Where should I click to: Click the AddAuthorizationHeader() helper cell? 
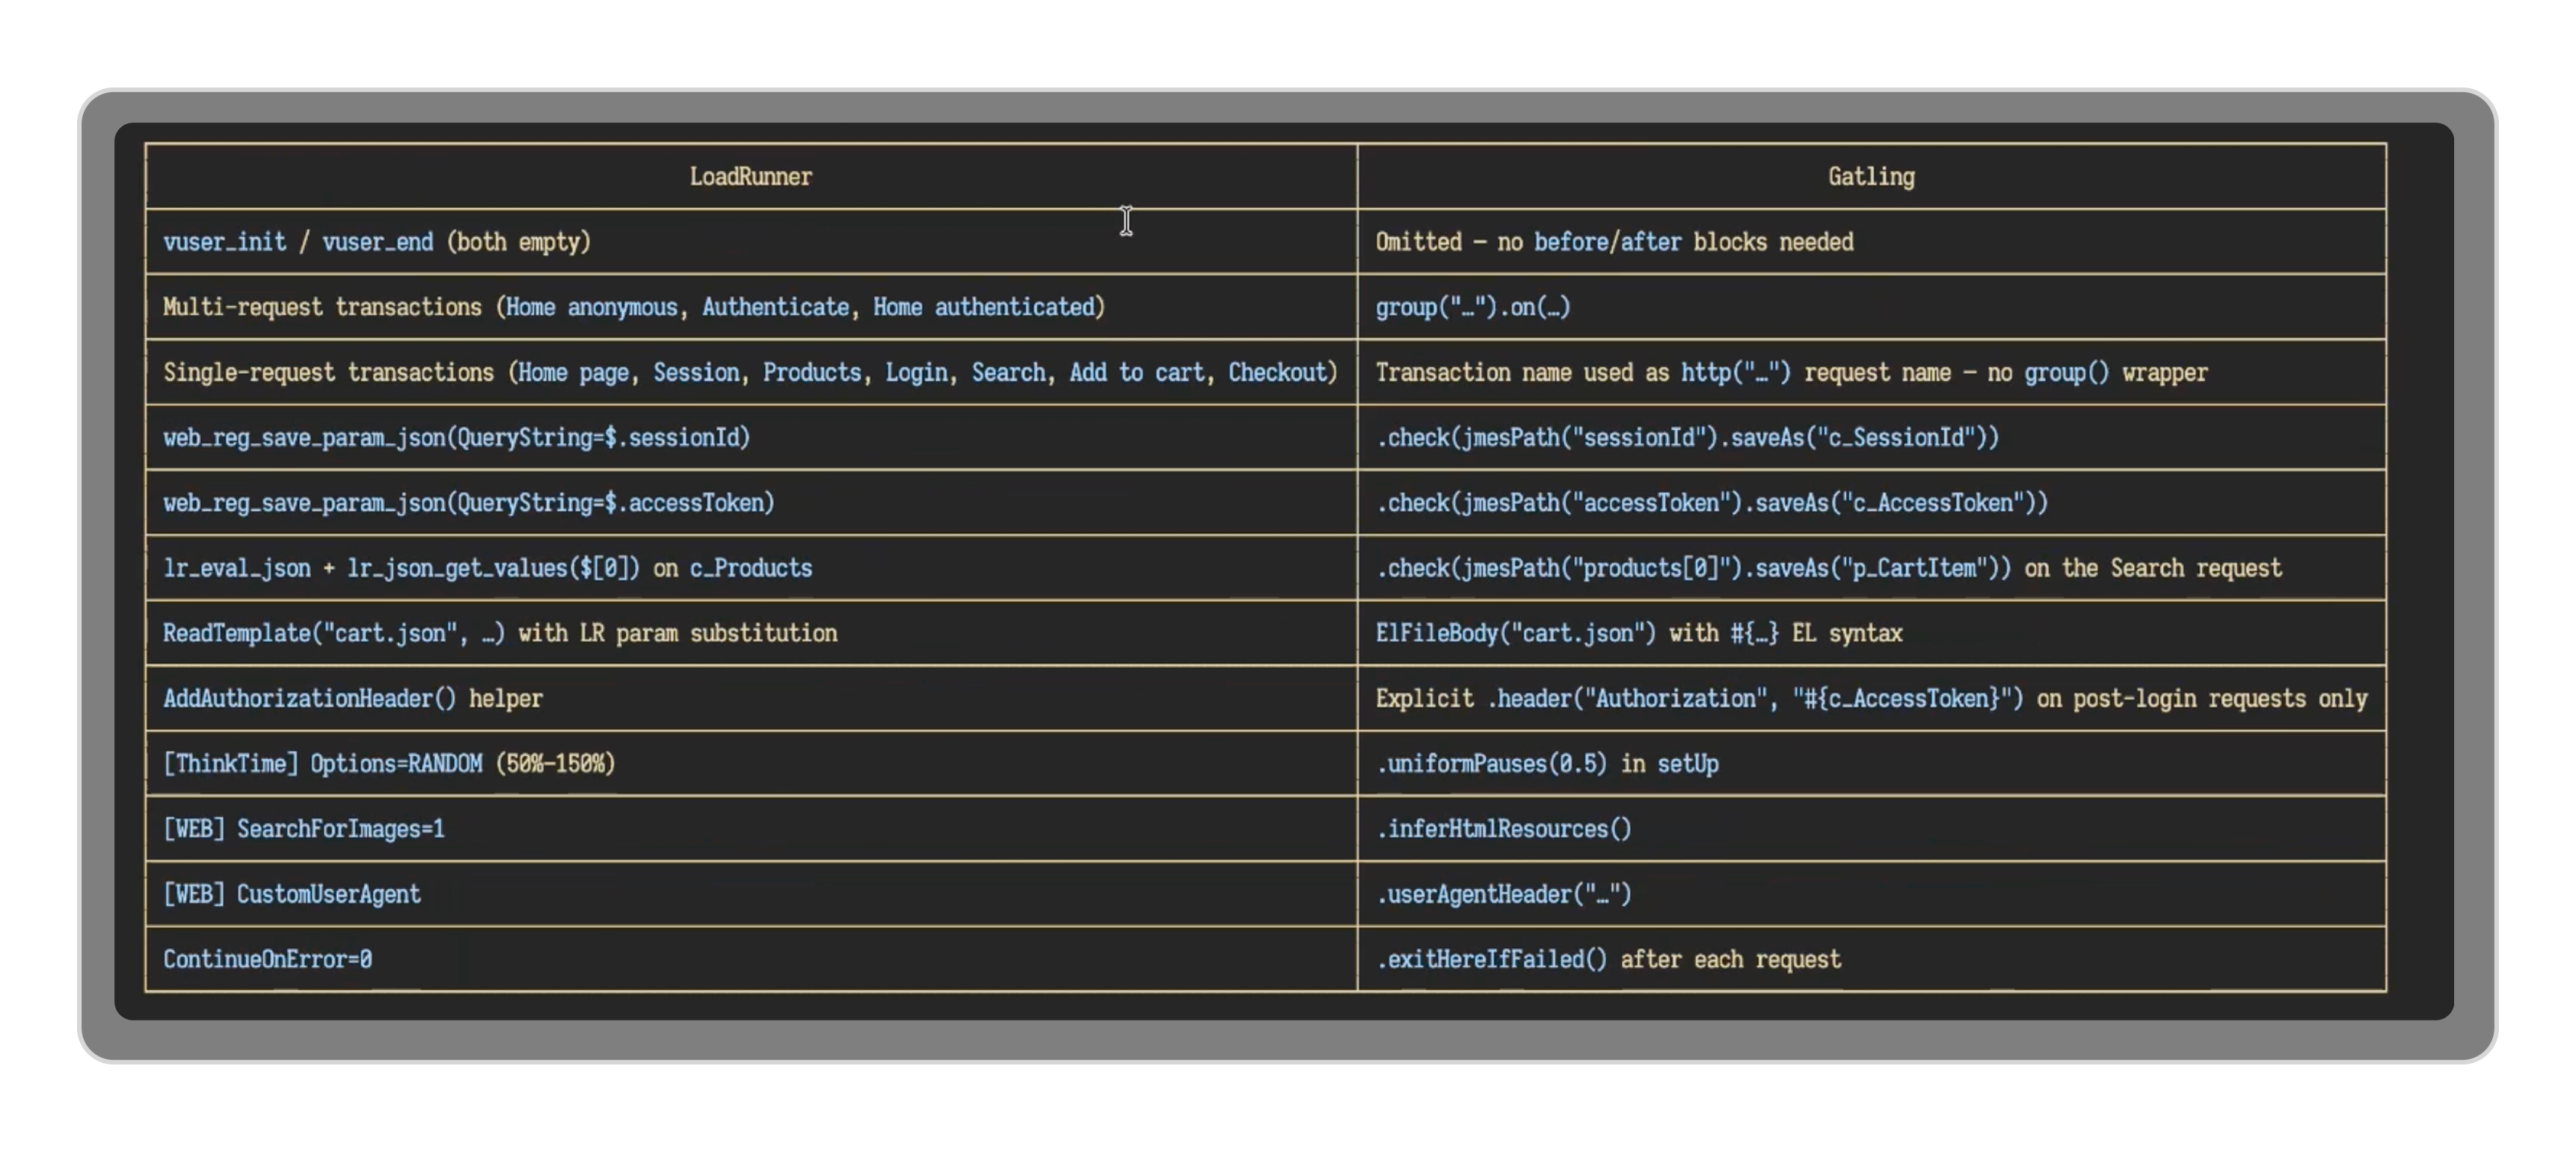point(352,698)
